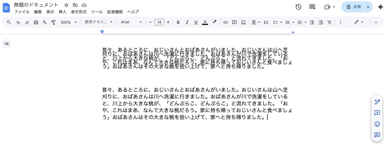
Task: Toggle underline formatting
Action: point(196,22)
